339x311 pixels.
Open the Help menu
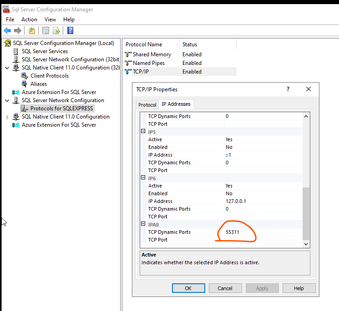[x=69, y=20]
